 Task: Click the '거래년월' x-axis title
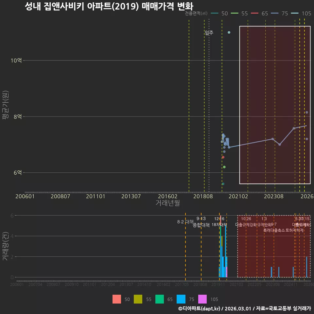click(x=167, y=203)
